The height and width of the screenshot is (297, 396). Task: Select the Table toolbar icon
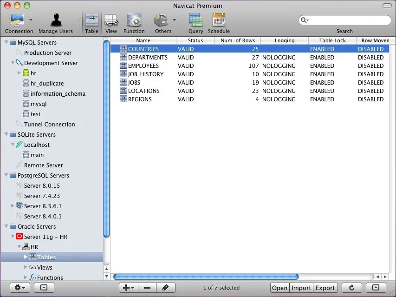click(x=91, y=20)
